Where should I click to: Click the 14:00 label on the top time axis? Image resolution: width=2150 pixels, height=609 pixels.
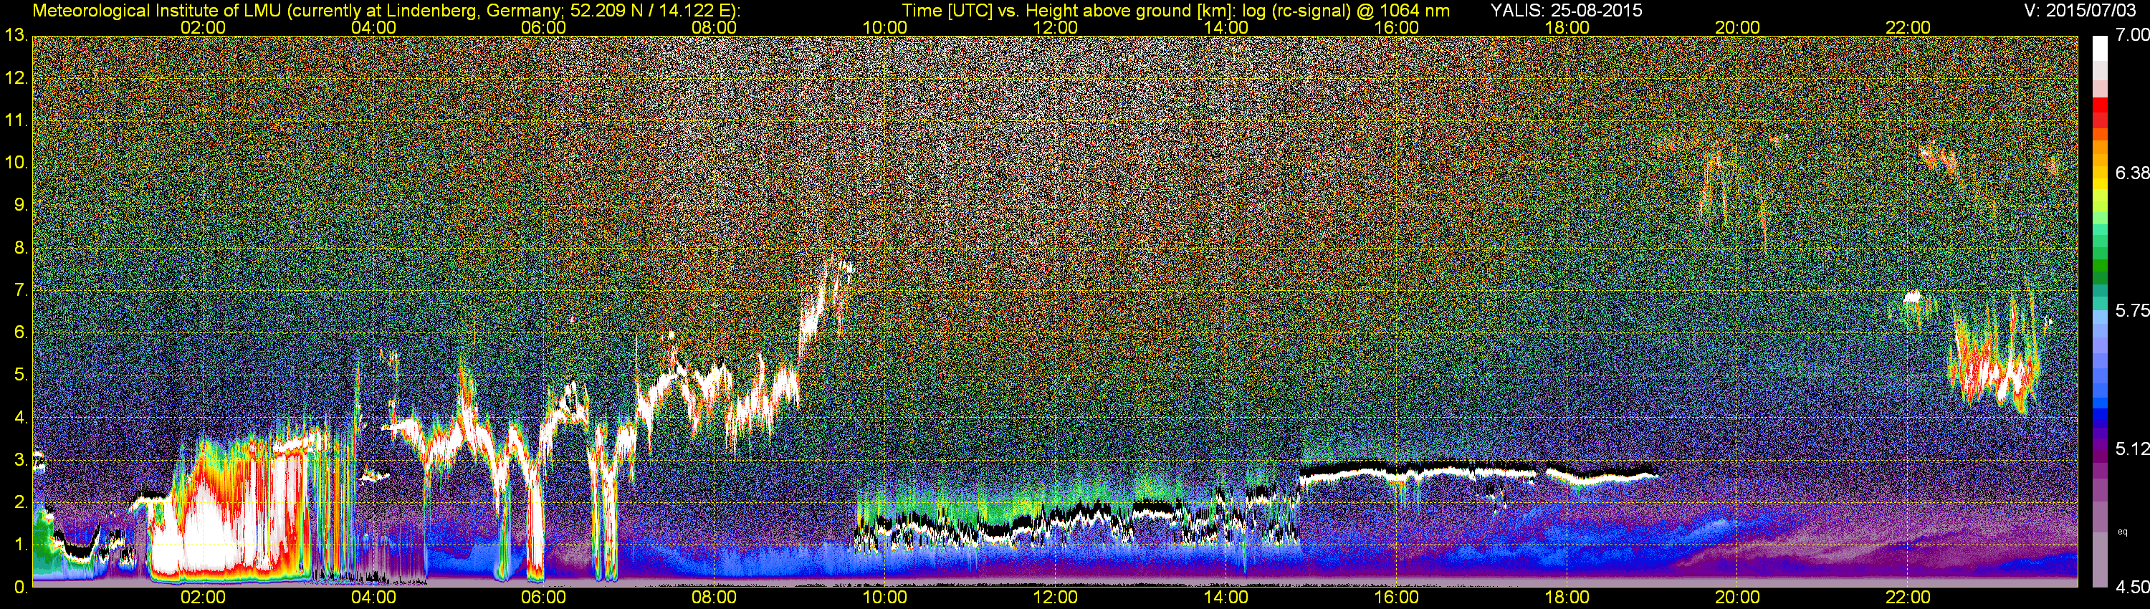point(1226,27)
